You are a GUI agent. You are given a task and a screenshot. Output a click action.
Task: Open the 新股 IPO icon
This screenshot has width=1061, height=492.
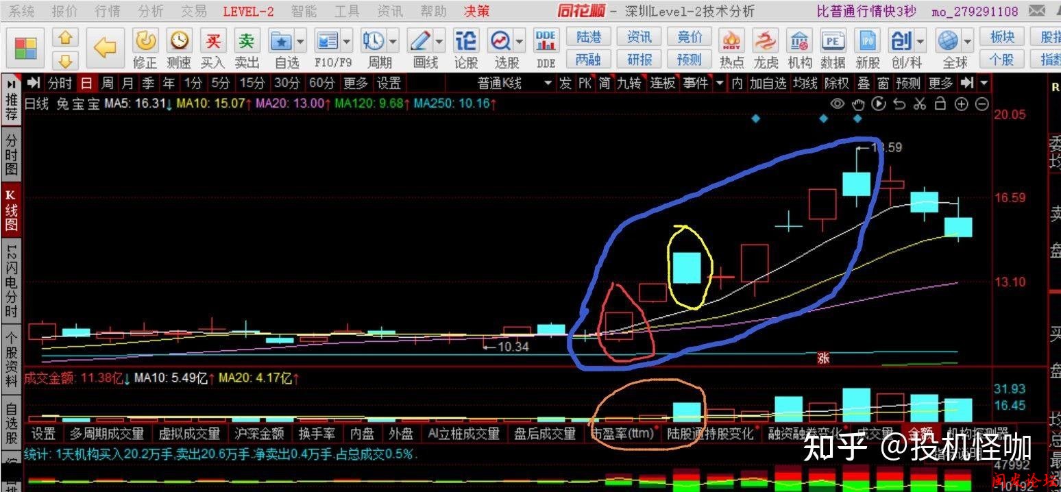coord(868,42)
